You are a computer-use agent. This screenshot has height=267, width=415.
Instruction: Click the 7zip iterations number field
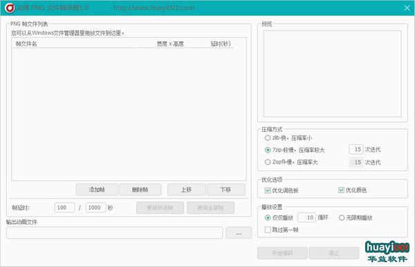(x=356, y=149)
